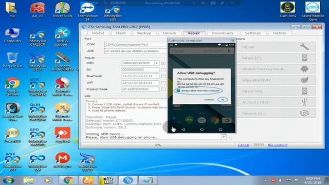Toggle the BlueTooth checkbox

pyautogui.click(x=163, y=76)
